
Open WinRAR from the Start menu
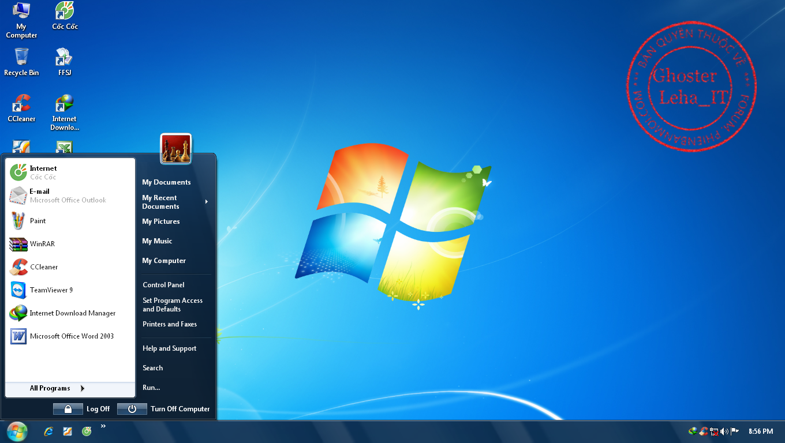pyautogui.click(x=42, y=244)
